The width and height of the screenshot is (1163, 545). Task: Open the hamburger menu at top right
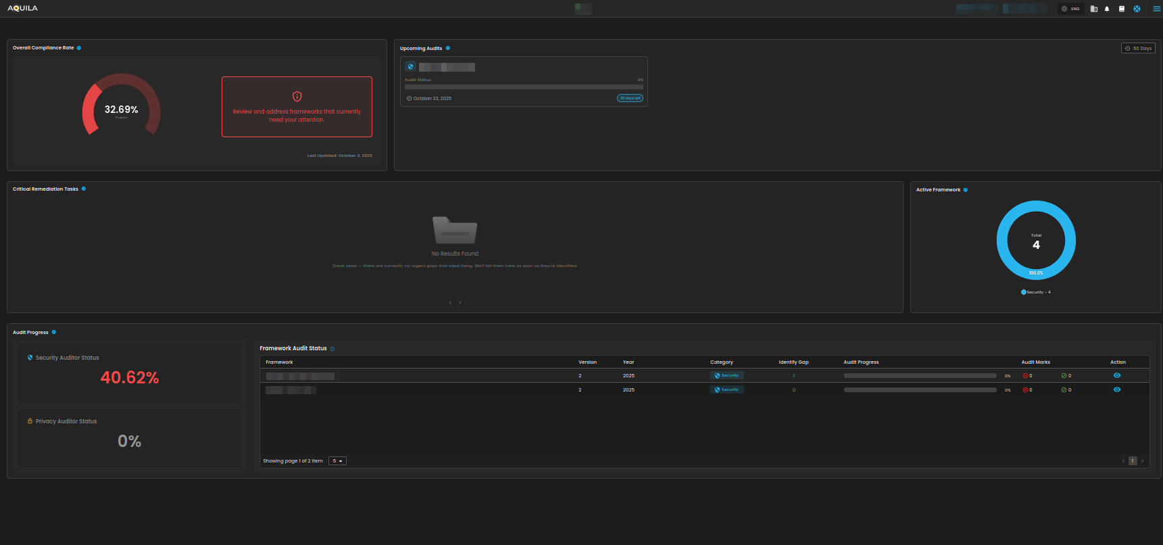pos(1156,9)
